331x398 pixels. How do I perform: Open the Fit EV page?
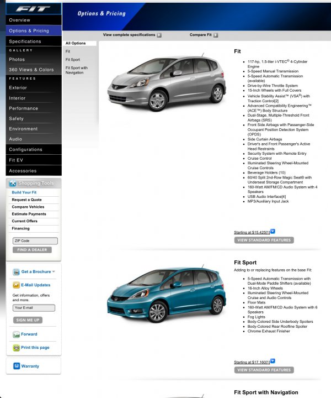34,160
